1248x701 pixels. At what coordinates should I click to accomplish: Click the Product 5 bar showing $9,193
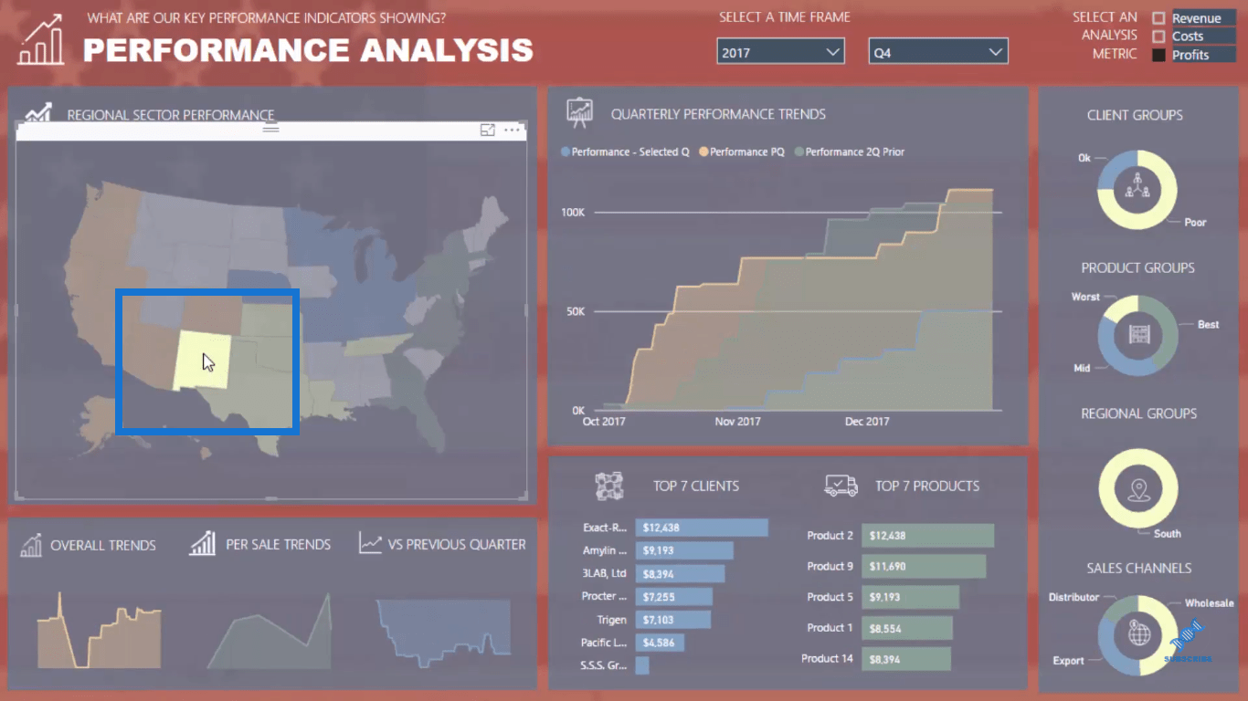(x=911, y=597)
